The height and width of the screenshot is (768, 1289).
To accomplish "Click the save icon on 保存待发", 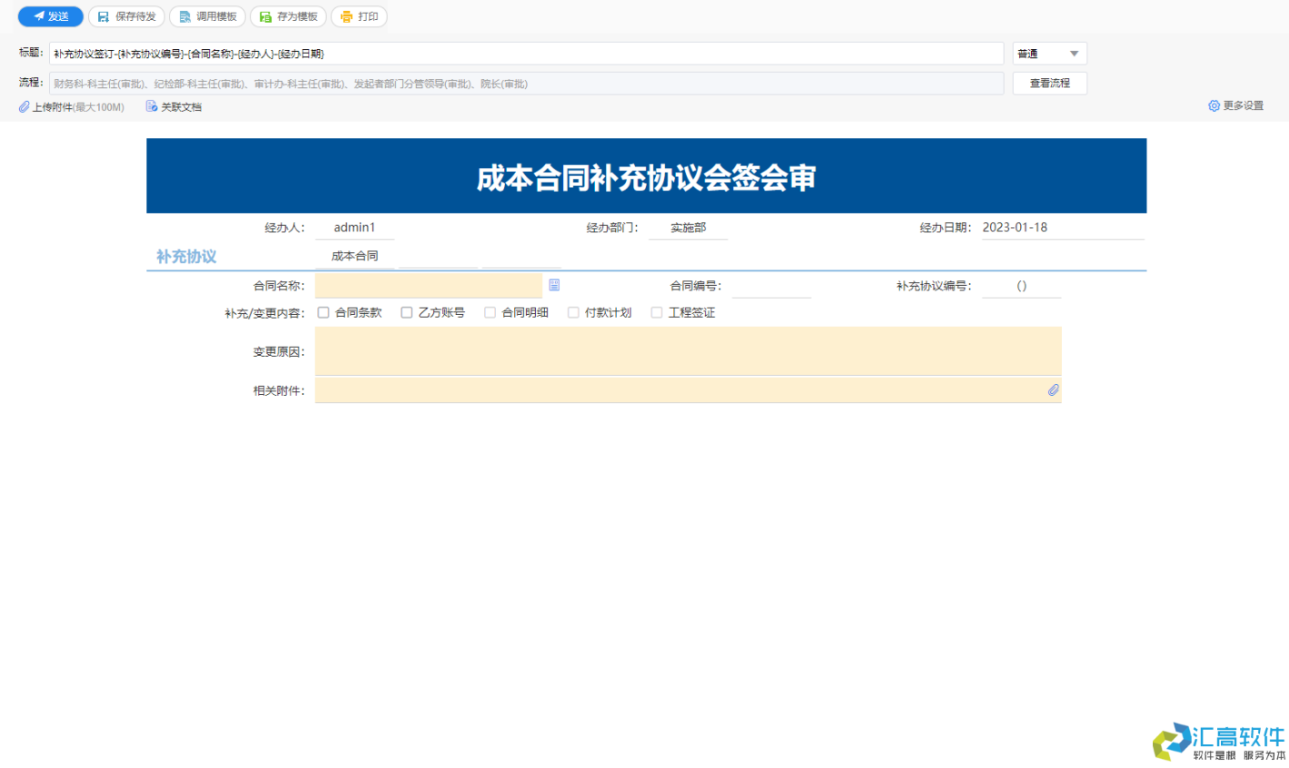I will tap(103, 16).
